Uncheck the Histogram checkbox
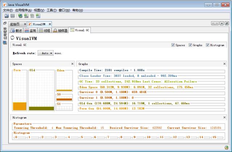 208,45
